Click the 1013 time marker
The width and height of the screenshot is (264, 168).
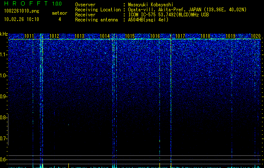pyautogui.click(x=79, y=36)
